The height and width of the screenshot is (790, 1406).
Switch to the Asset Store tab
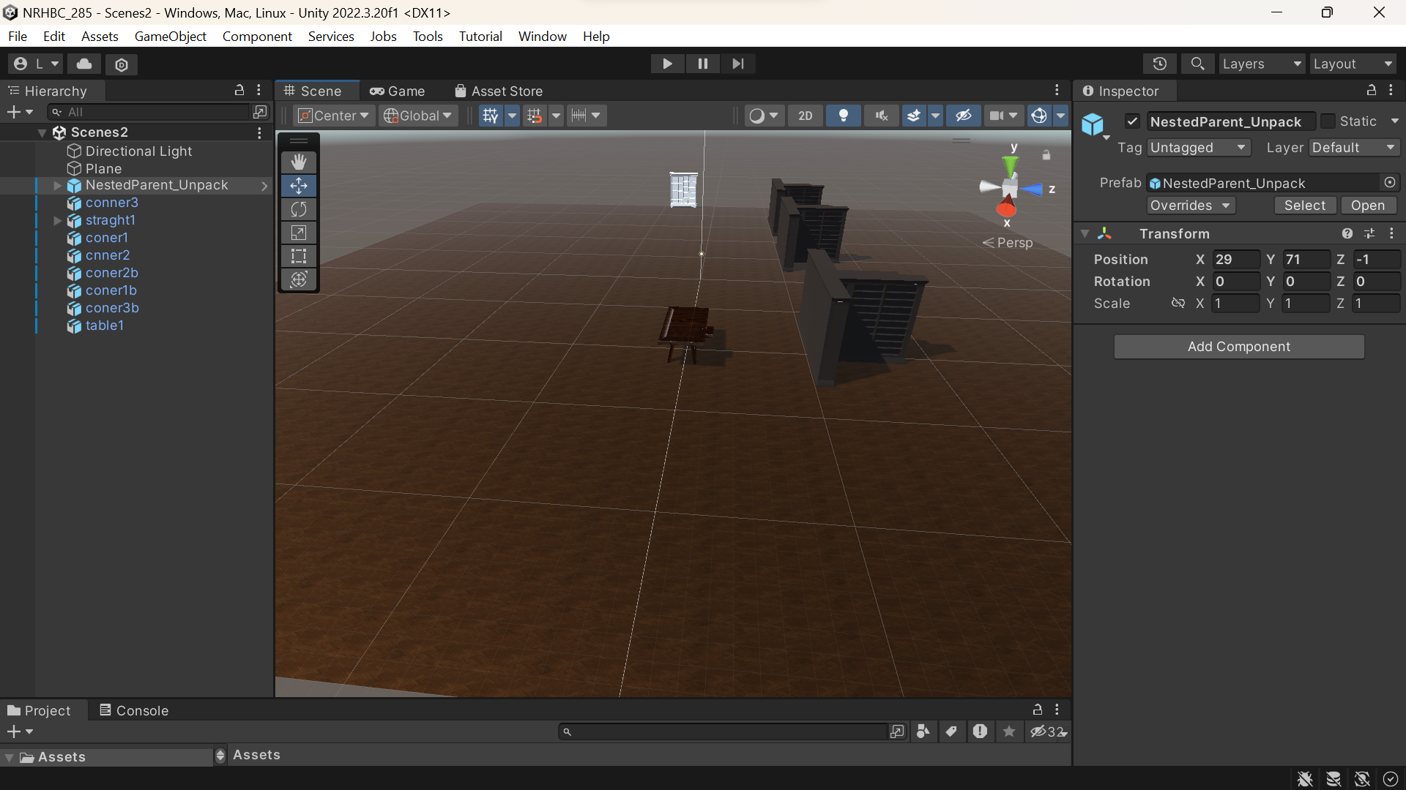499,91
